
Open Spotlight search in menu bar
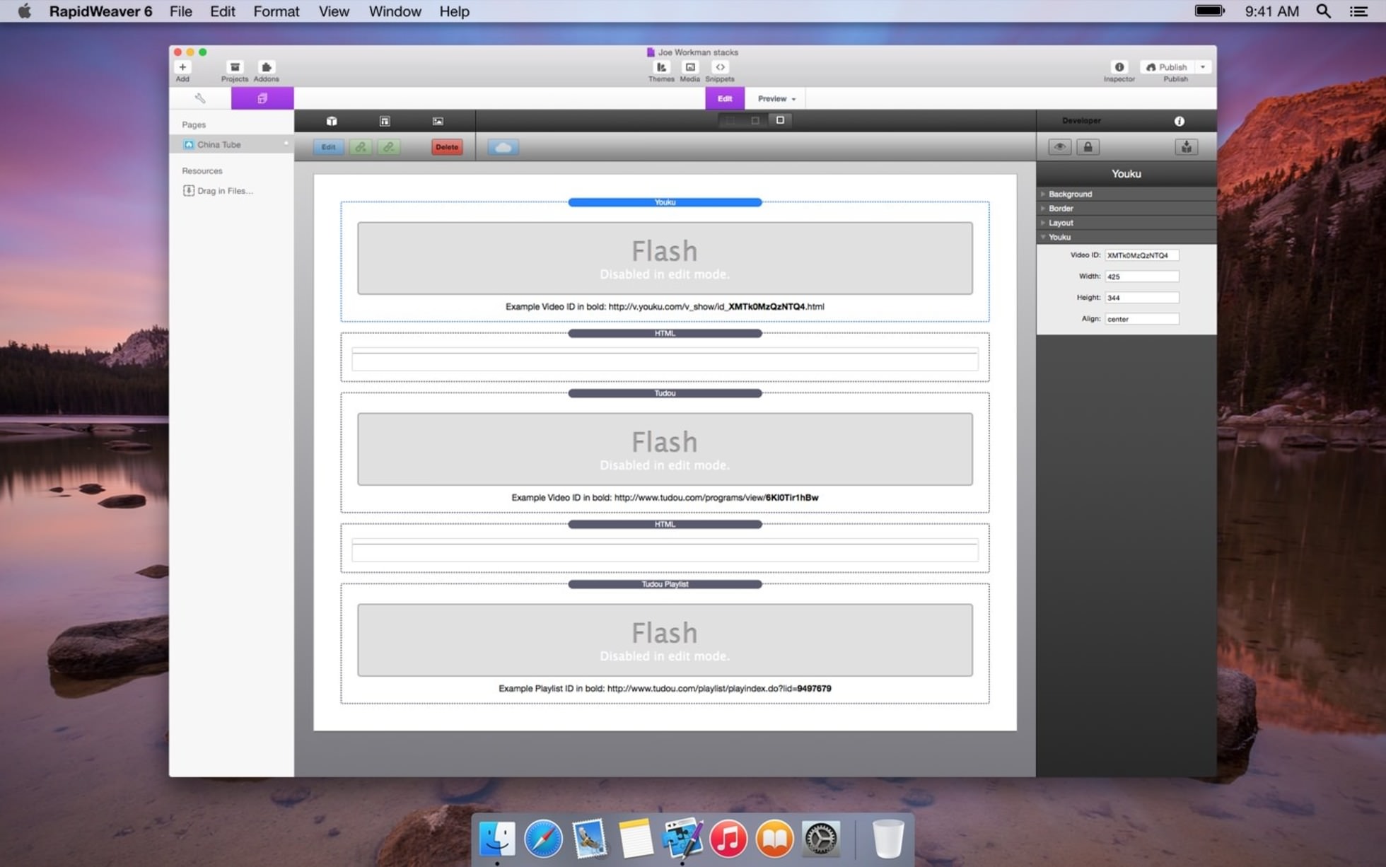pos(1323,11)
